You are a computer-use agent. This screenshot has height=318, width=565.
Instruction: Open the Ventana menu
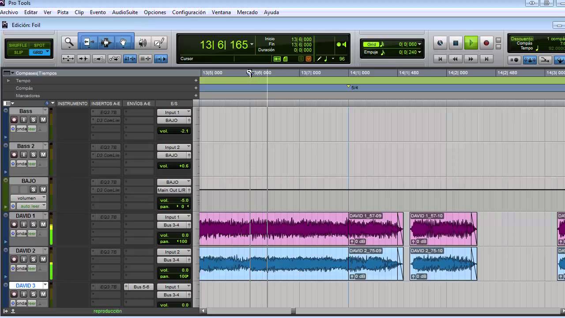pyautogui.click(x=221, y=12)
